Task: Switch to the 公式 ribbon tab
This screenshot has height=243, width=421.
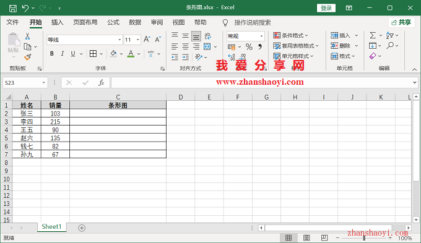Action: 113,22
